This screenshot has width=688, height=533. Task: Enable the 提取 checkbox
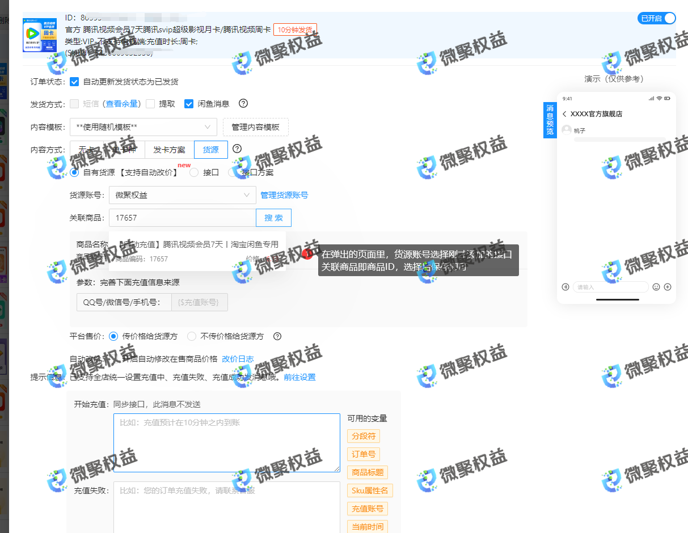click(150, 104)
